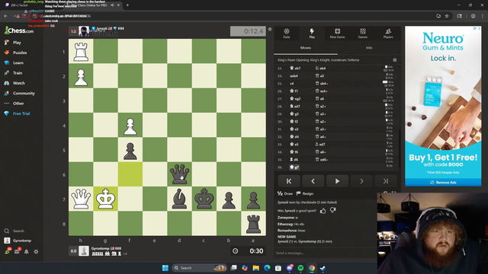The height and width of the screenshot is (274, 488).
Task: Open messages envelope icon in sidebar
Action: (17, 251)
